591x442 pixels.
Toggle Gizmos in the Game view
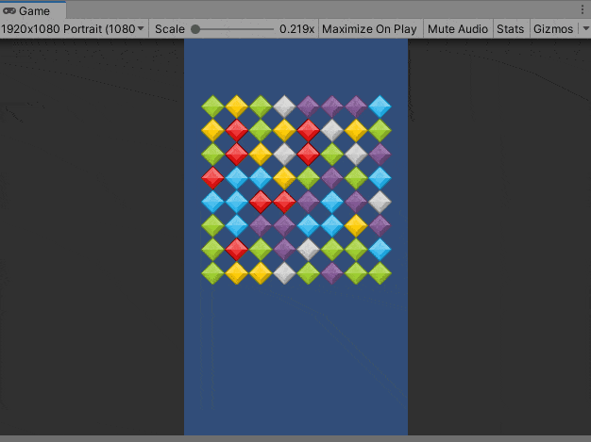tap(552, 29)
